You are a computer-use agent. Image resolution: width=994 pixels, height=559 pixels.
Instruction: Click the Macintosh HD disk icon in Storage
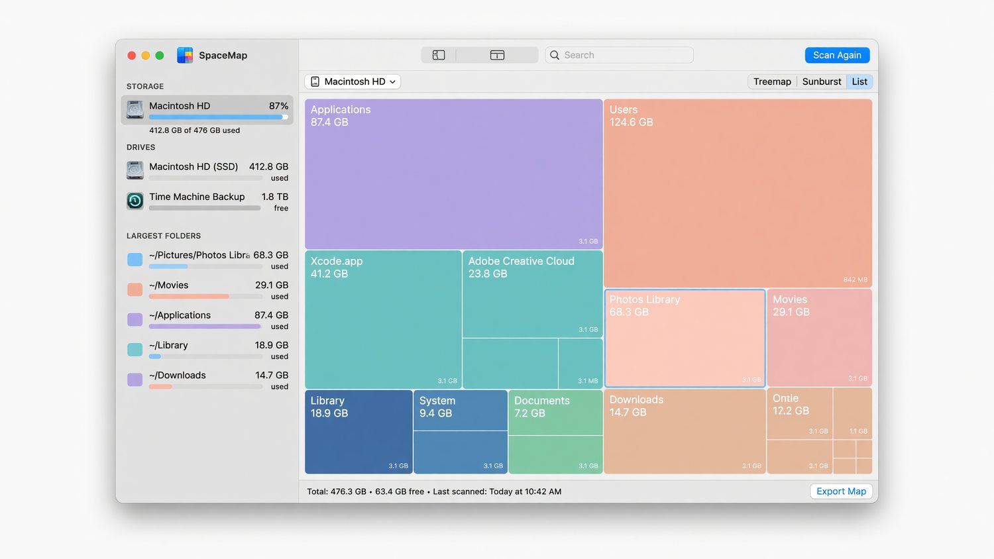(x=135, y=109)
